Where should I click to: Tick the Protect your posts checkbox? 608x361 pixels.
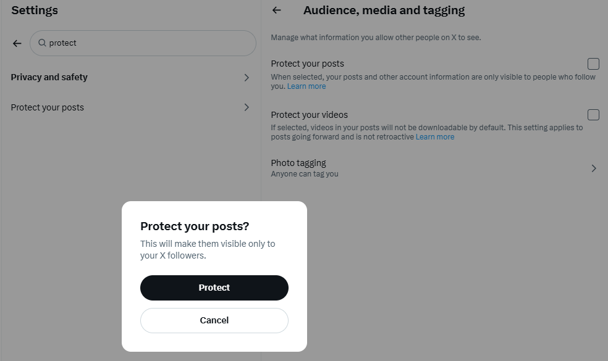click(x=593, y=64)
